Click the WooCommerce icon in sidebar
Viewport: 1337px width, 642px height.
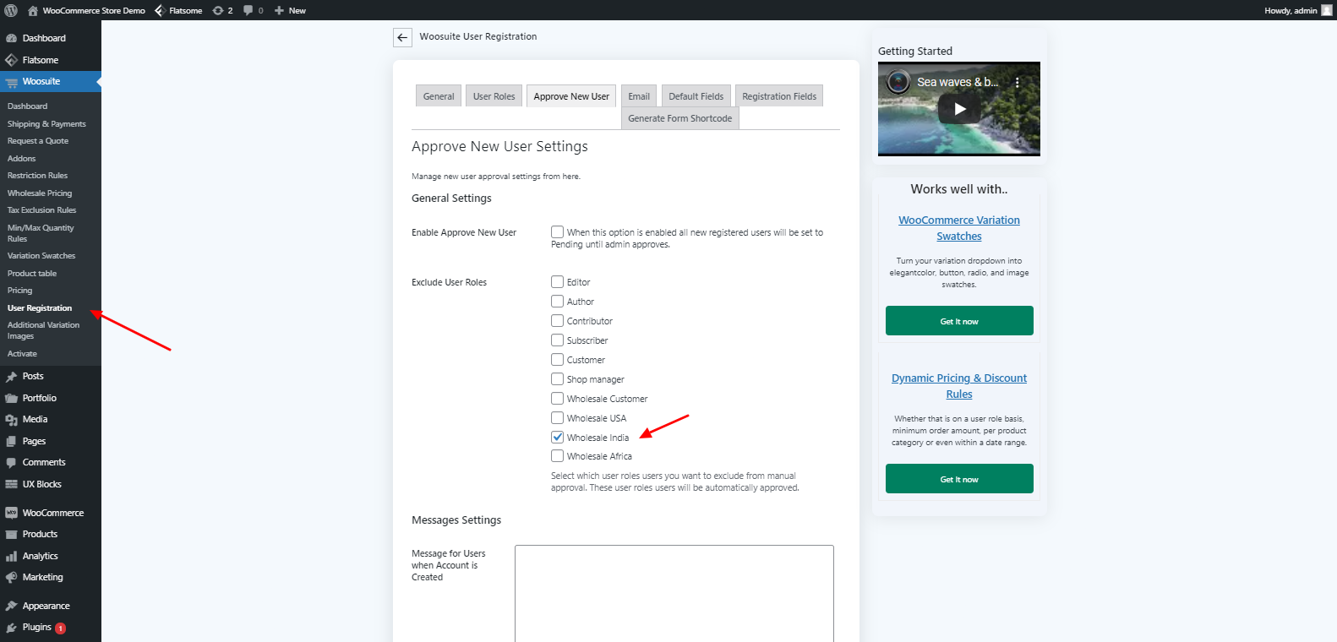[11, 513]
